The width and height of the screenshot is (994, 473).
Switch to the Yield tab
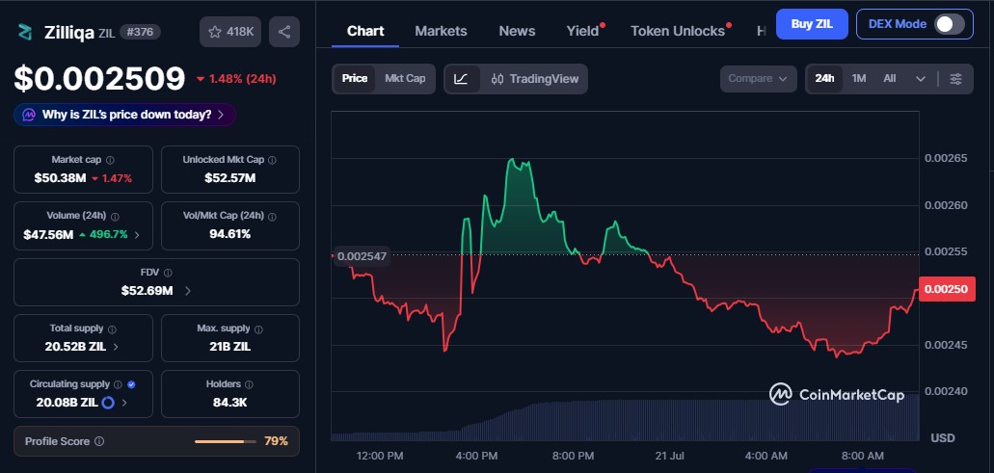[x=582, y=31]
